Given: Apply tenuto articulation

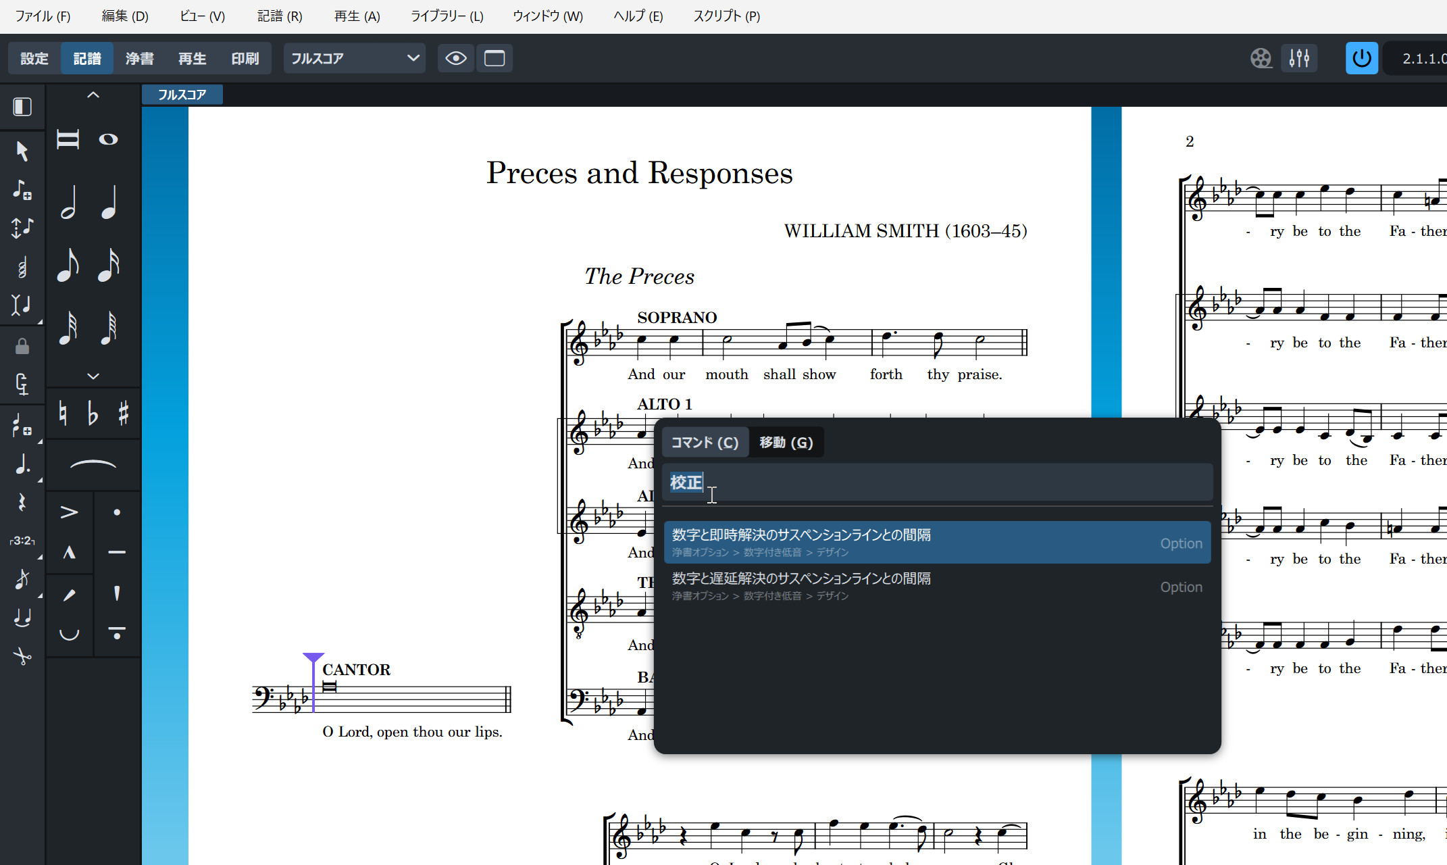Looking at the screenshot, I should click(x=117, y=553).
